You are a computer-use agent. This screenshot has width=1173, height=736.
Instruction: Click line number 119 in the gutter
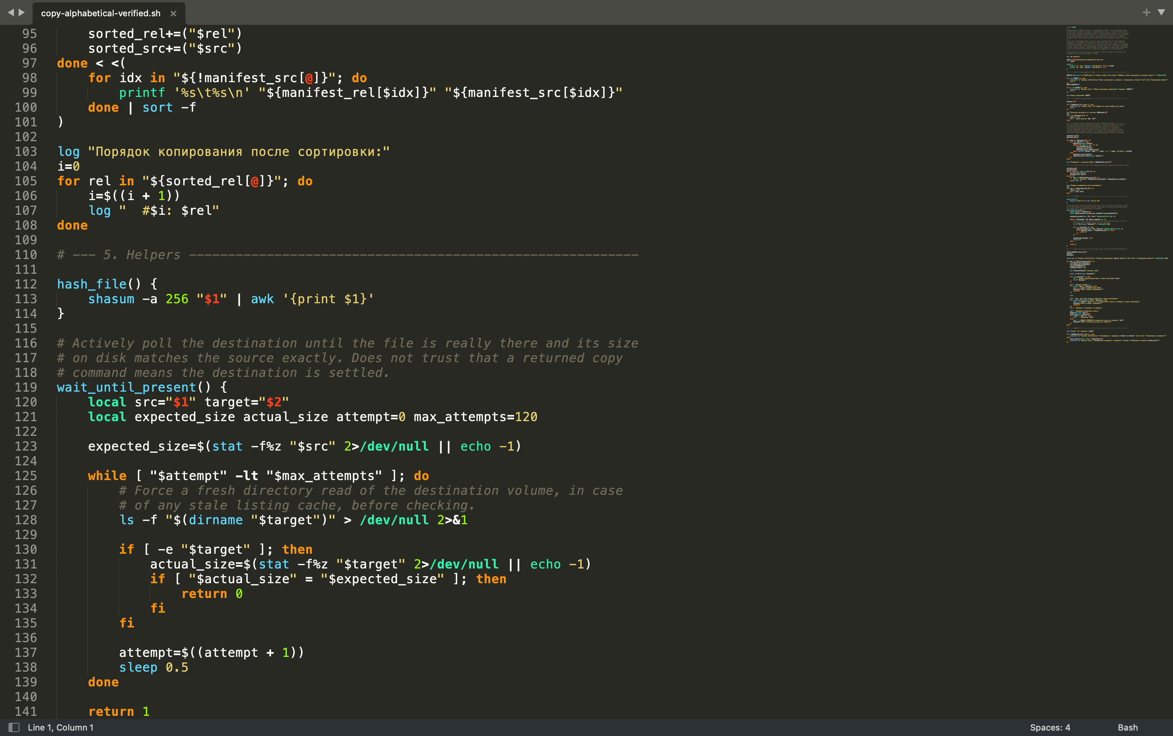26,387
